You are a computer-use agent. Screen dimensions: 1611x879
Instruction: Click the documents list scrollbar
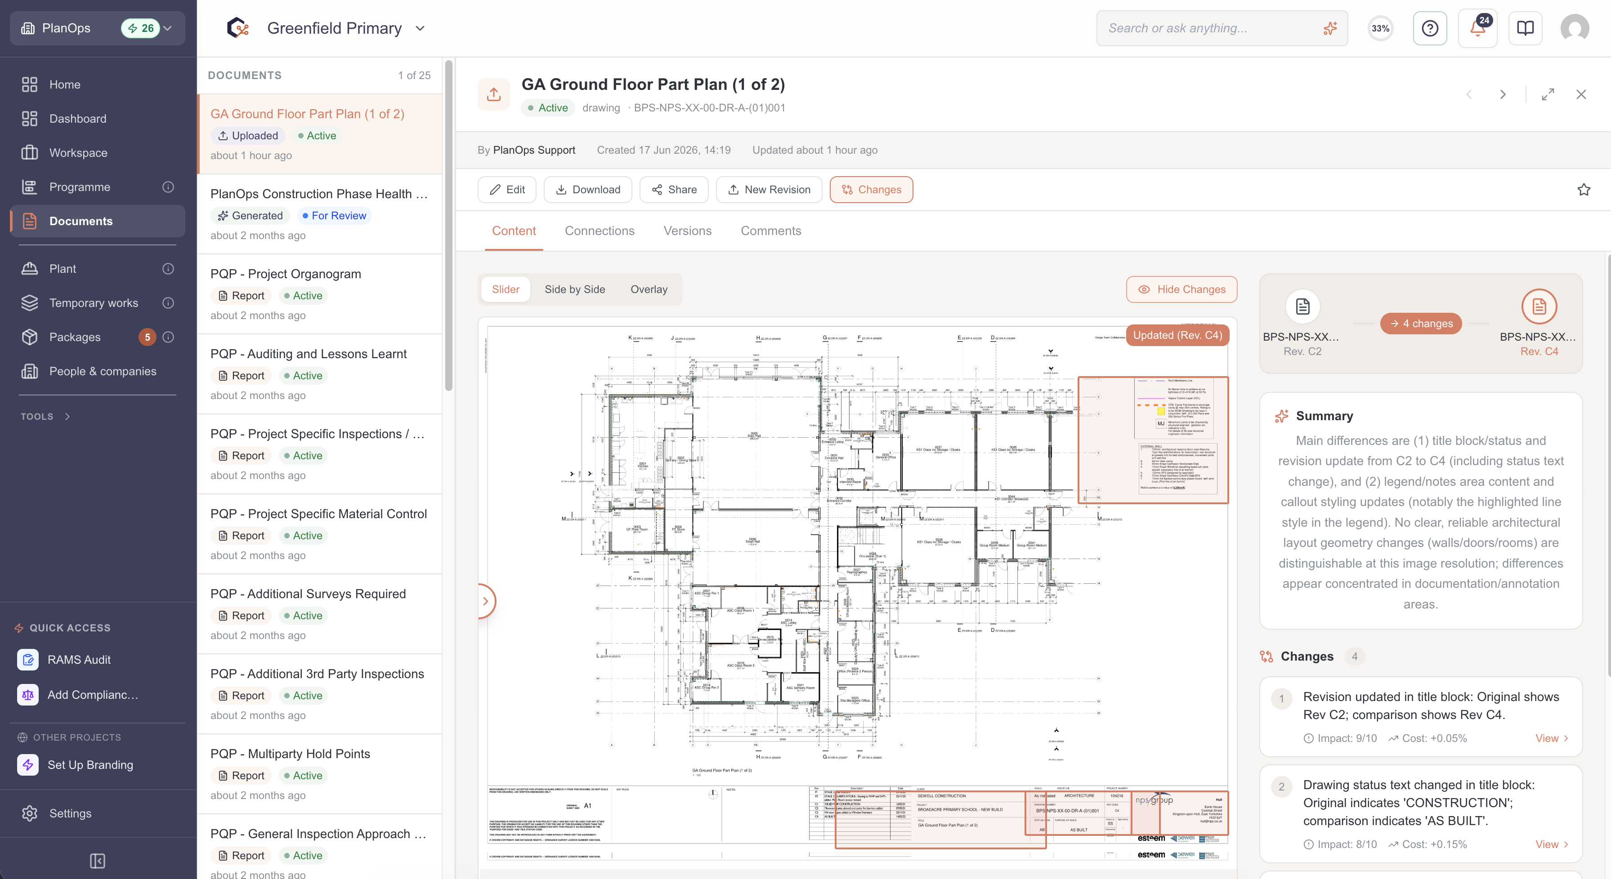(448, 225)
